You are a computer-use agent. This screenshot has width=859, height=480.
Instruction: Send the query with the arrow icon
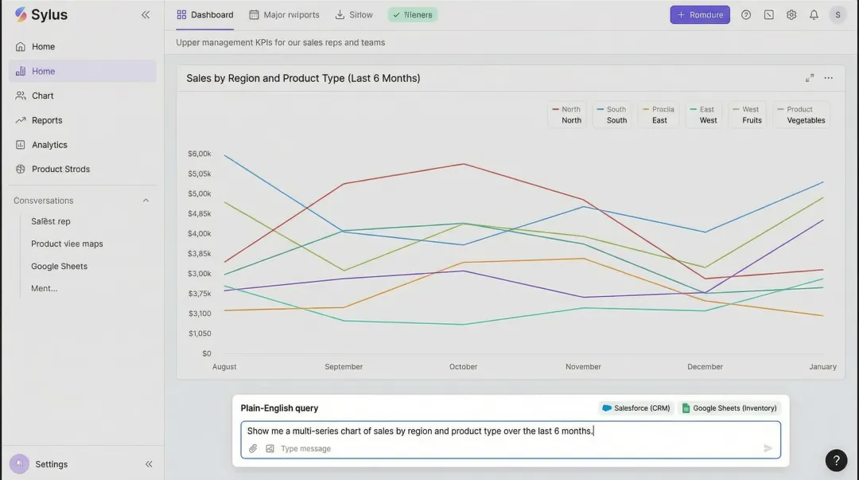[x=768, y=447]
